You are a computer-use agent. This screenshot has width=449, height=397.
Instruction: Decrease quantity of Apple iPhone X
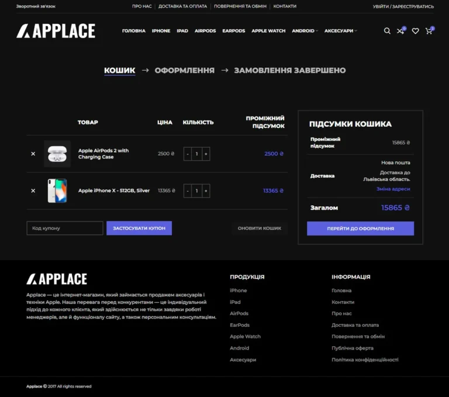coord(188,191)
